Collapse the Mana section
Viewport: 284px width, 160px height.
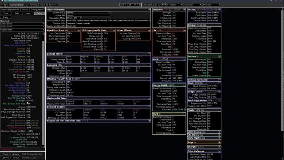pos(184,59)
